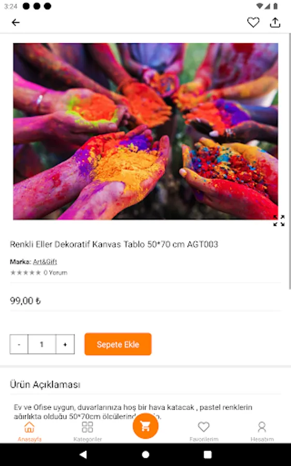291x466 pixels.
Task: Go back using the arrow icon
Action: tap(16, 23)
